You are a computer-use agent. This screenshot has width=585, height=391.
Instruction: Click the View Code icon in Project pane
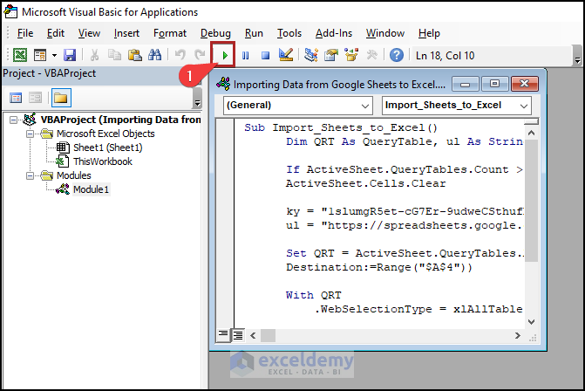[16, 99]
